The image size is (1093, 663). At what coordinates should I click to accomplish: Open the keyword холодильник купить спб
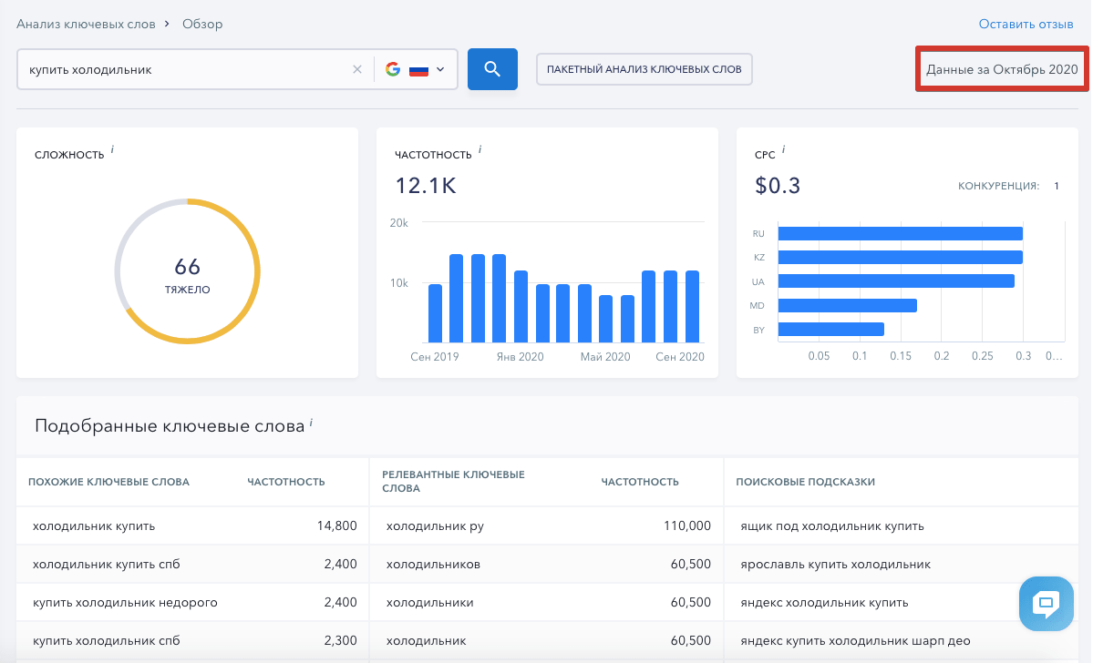click(x=106, y=564)
